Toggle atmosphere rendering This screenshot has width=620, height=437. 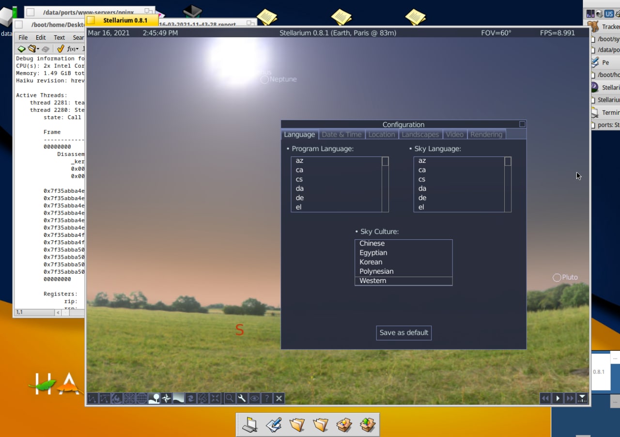pyautogui.click(x=179, y=398)
